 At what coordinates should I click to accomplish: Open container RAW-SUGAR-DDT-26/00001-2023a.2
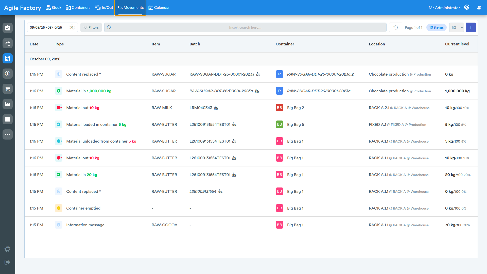(320, 74)
